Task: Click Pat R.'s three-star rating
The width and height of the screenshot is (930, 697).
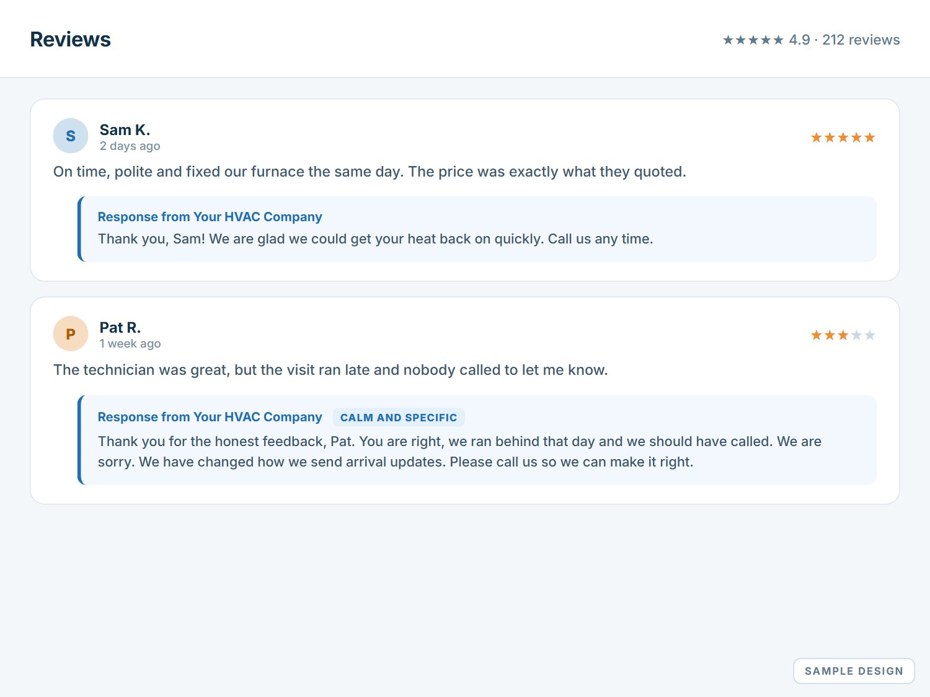Action: coord(843,335)
